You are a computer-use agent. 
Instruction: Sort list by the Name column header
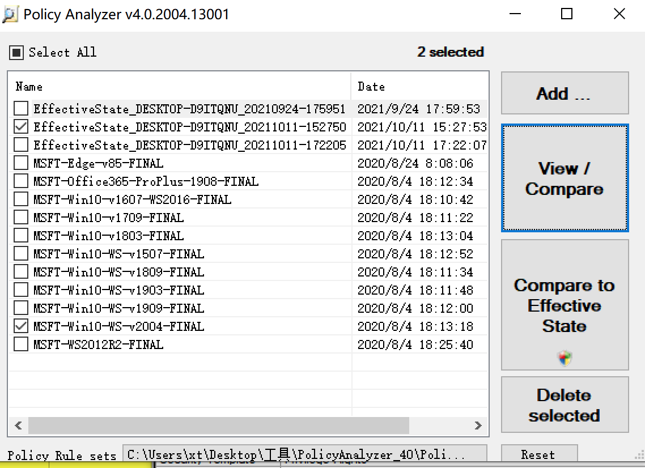click(180, 86)
